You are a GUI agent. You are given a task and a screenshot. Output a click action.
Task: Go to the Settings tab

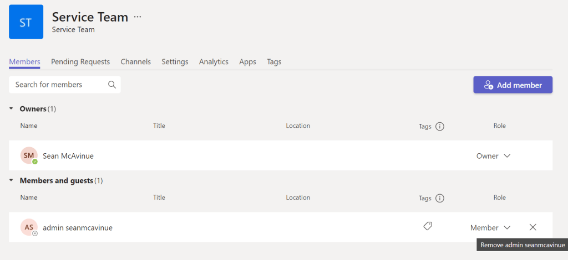coord(175,62)
